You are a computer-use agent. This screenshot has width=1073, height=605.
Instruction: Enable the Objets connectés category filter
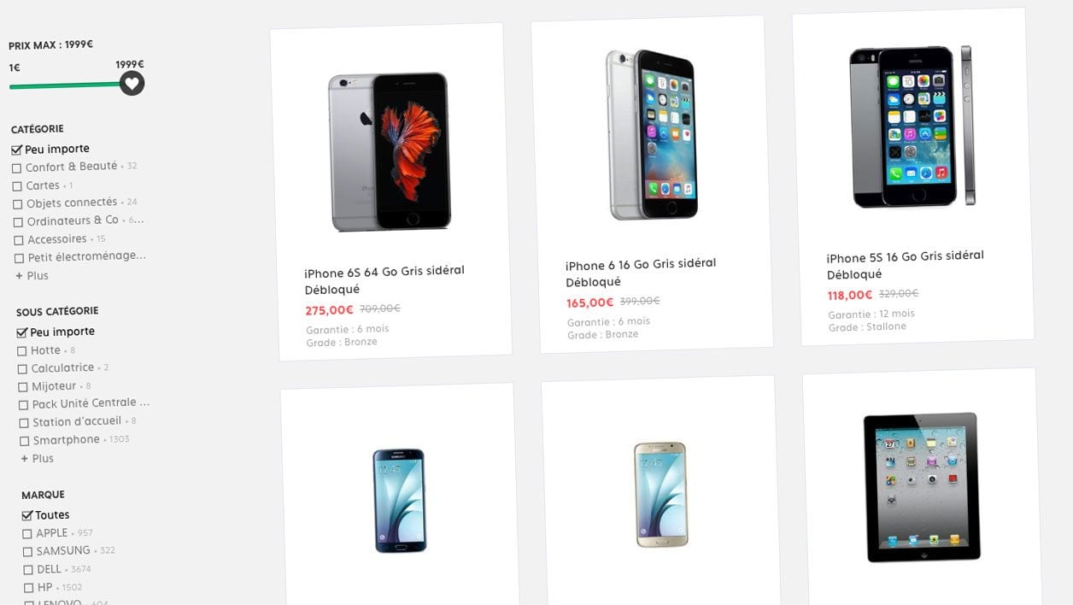[x=19, y=204]
